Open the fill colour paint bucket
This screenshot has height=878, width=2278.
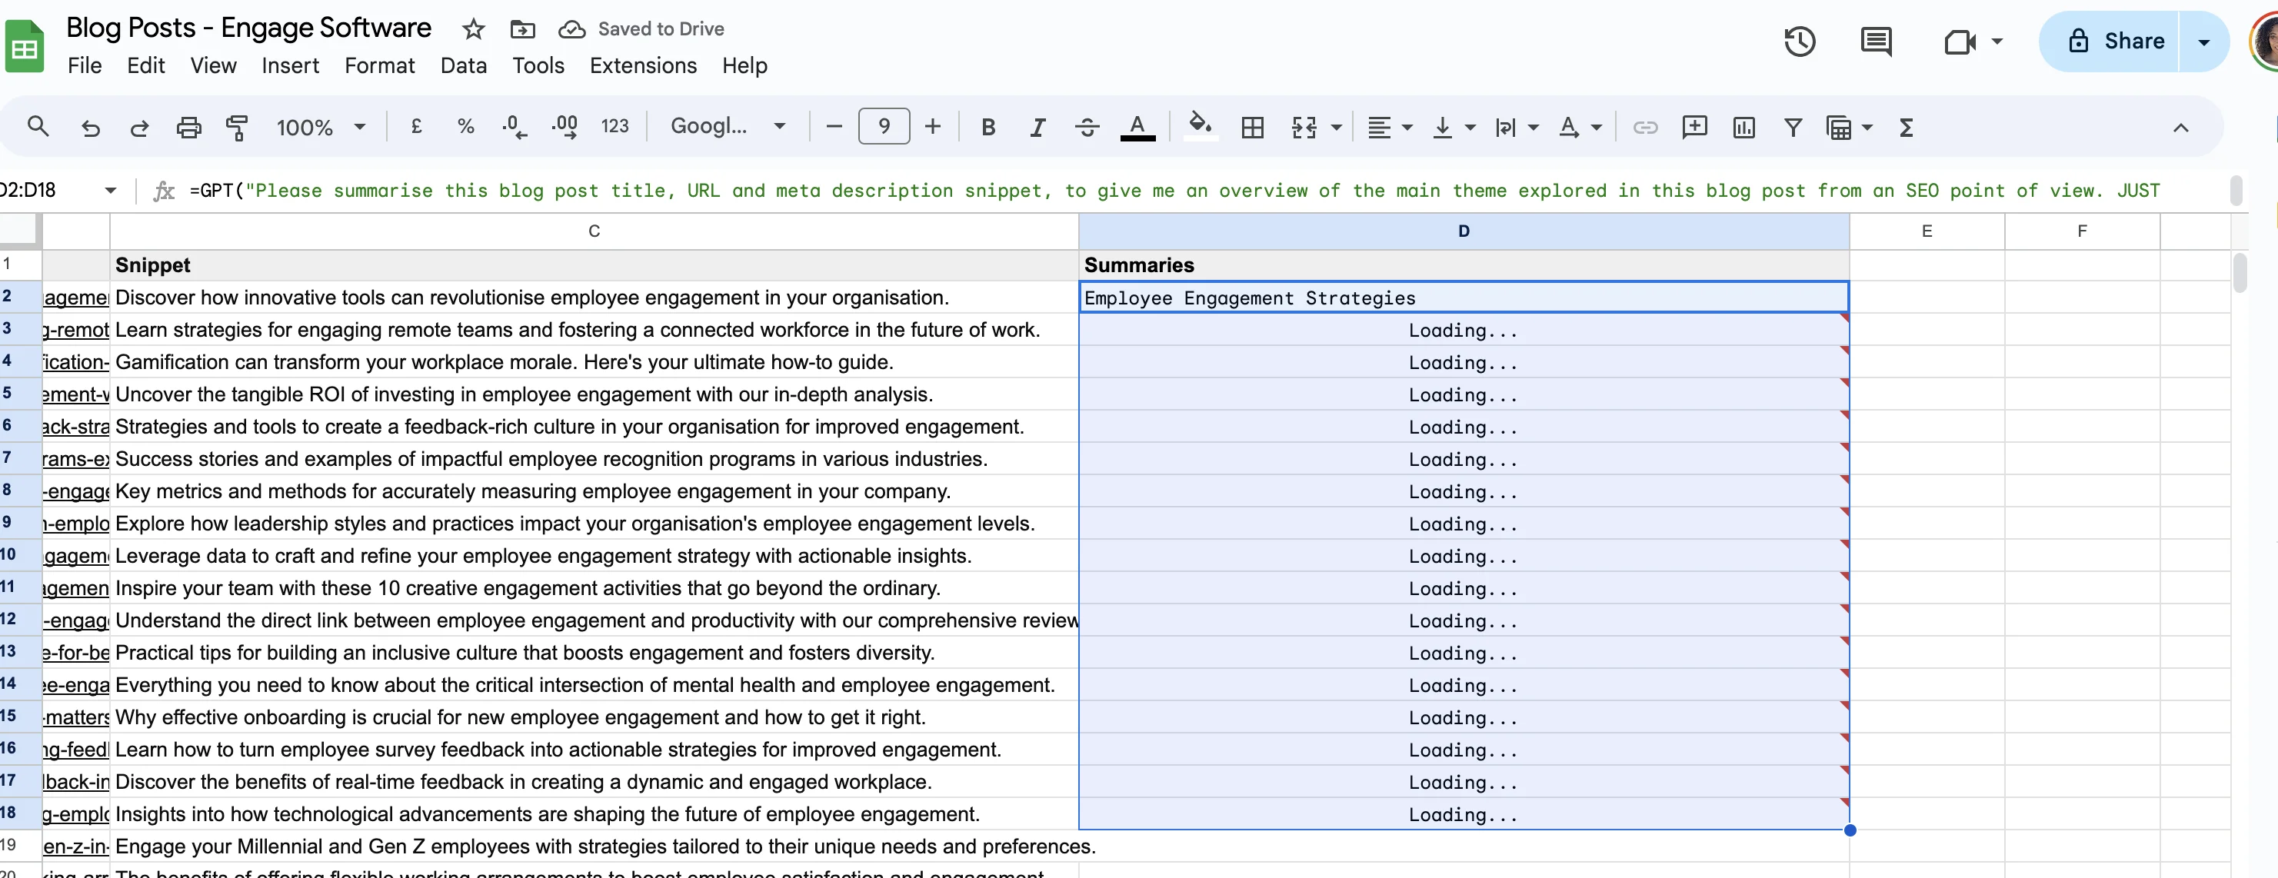1199,126
